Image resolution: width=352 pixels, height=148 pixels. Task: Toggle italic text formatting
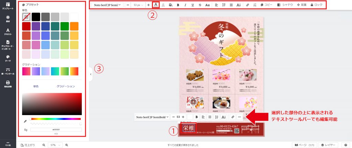click(185, 5)
